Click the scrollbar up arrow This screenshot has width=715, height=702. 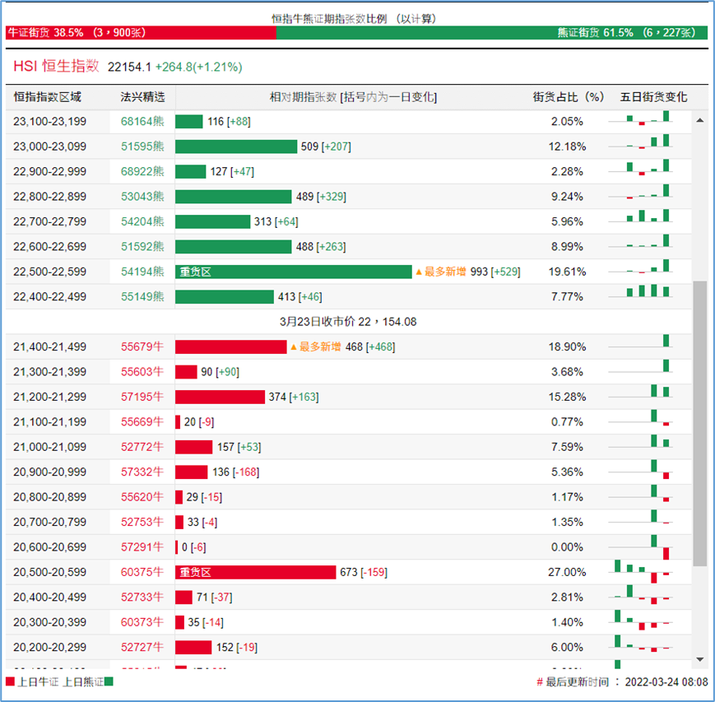pyautogui.click(x=700, y=119)
